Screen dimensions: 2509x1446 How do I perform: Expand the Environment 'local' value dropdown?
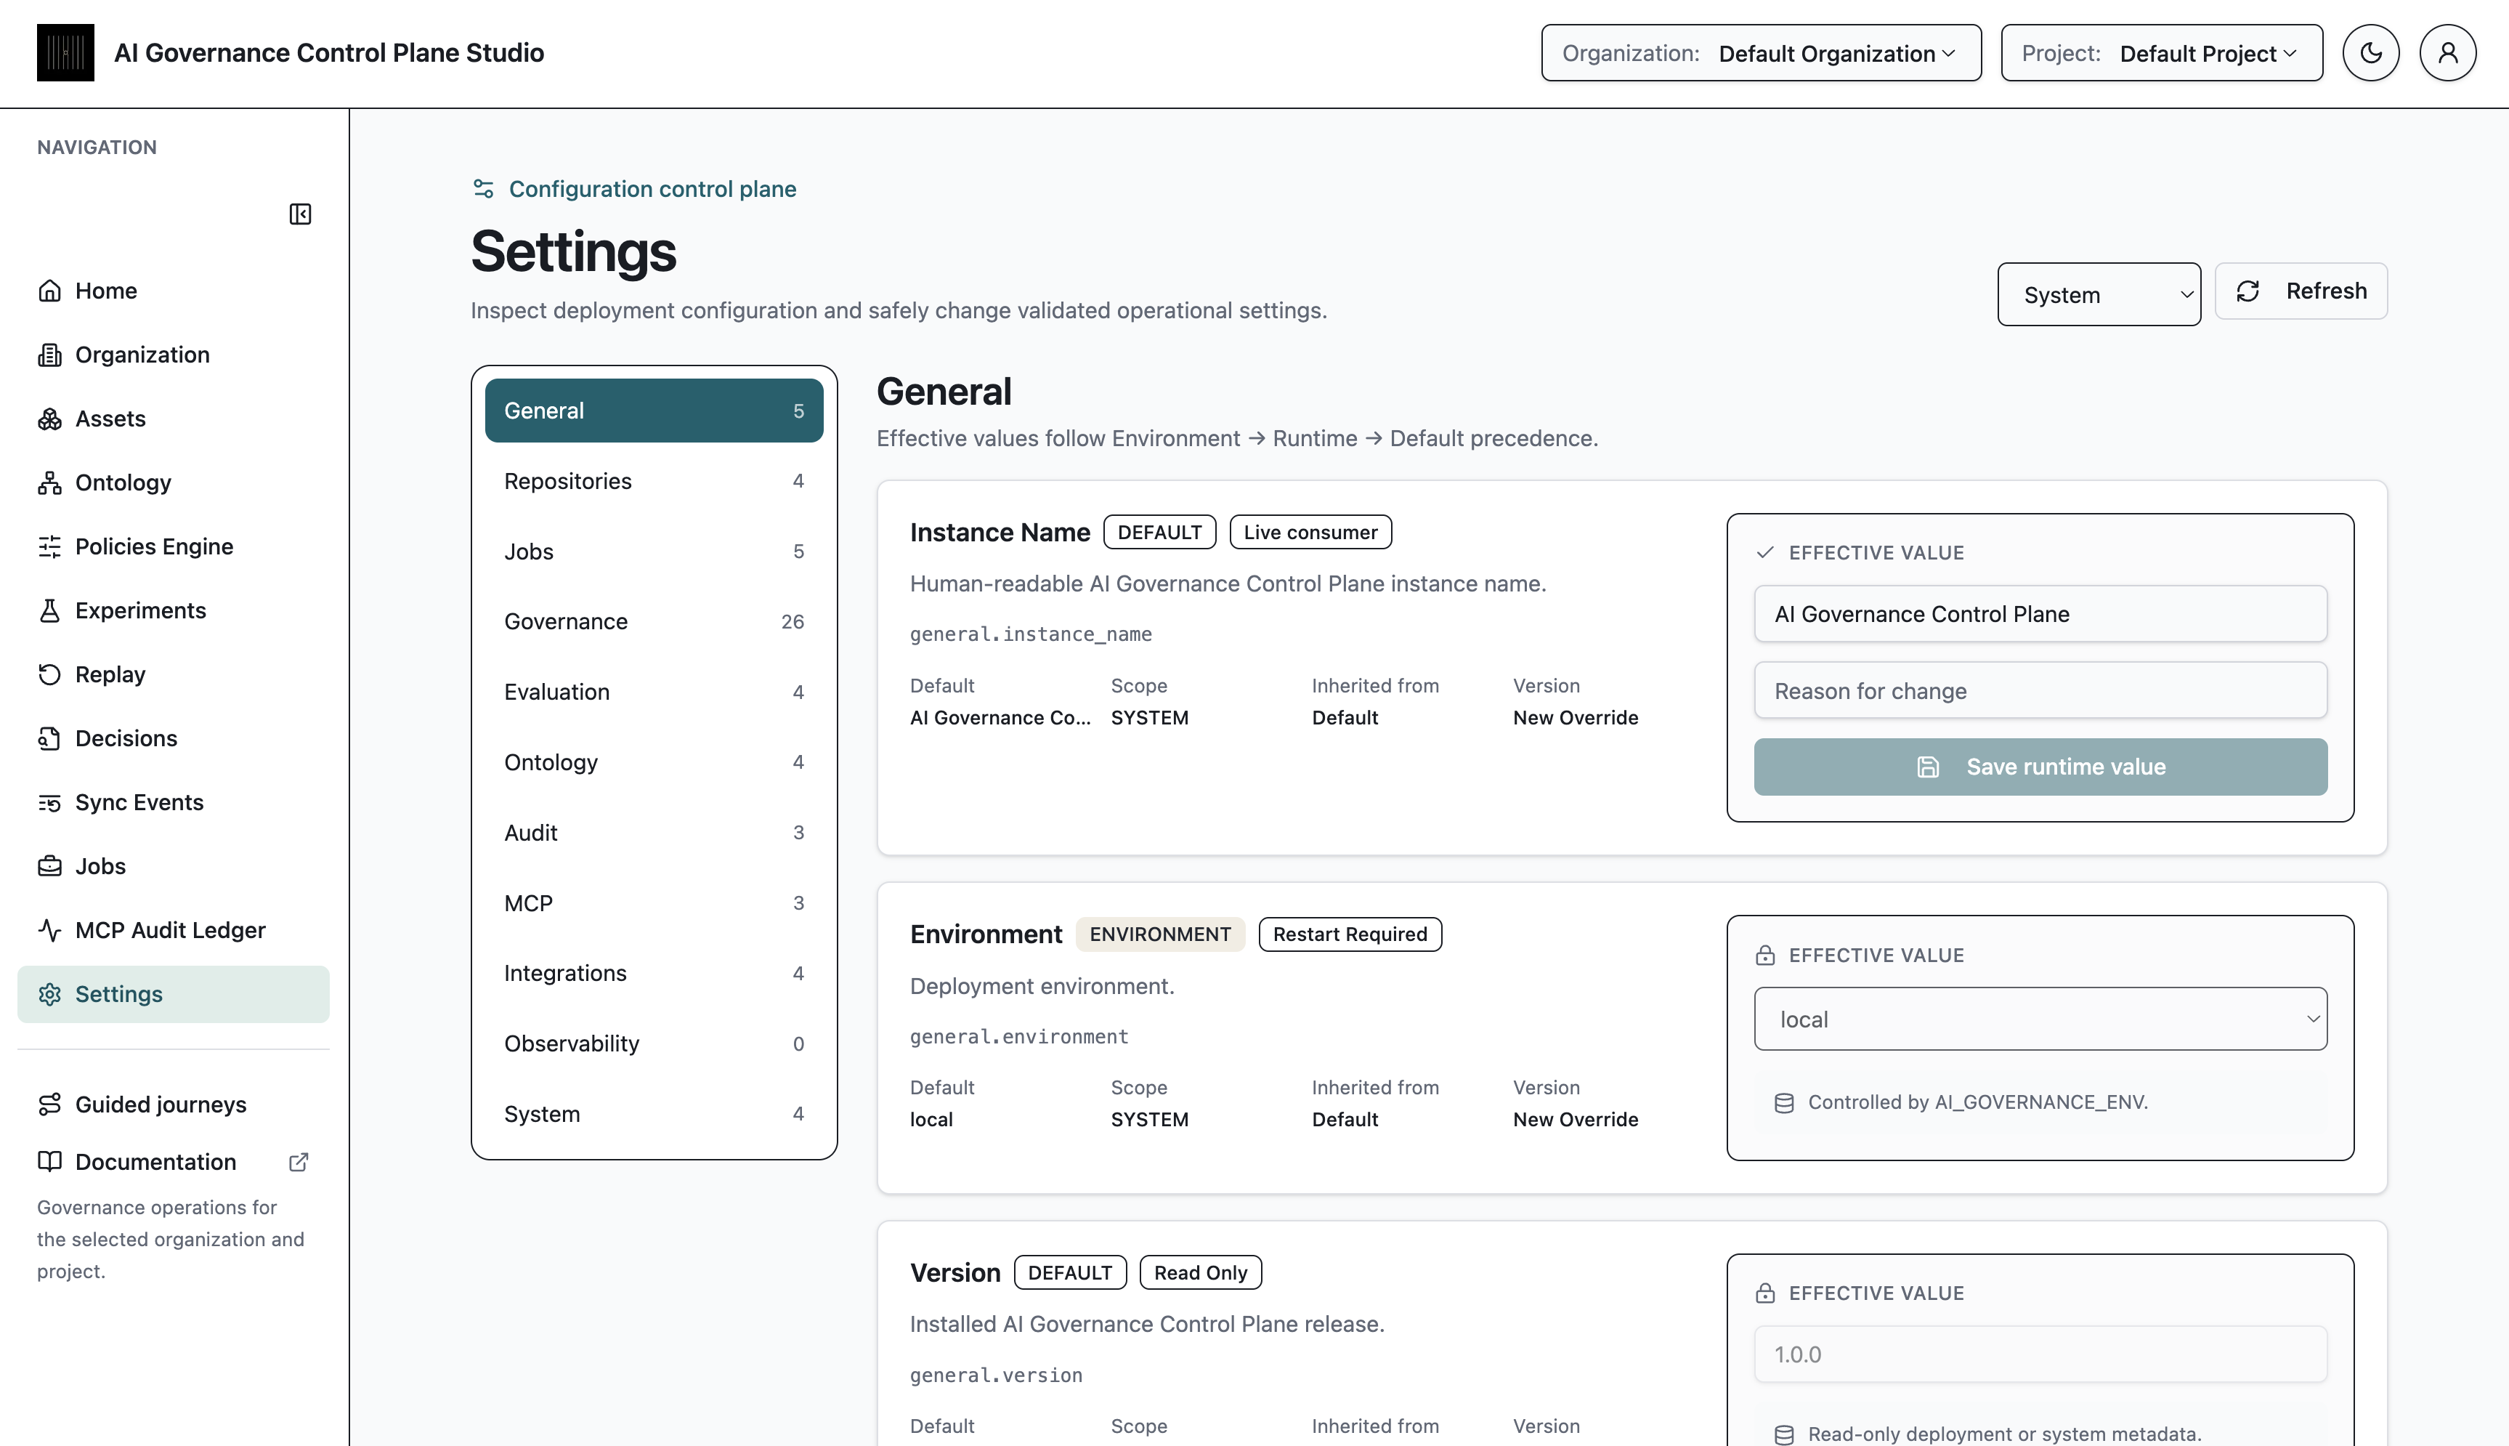(2040, 1019)
